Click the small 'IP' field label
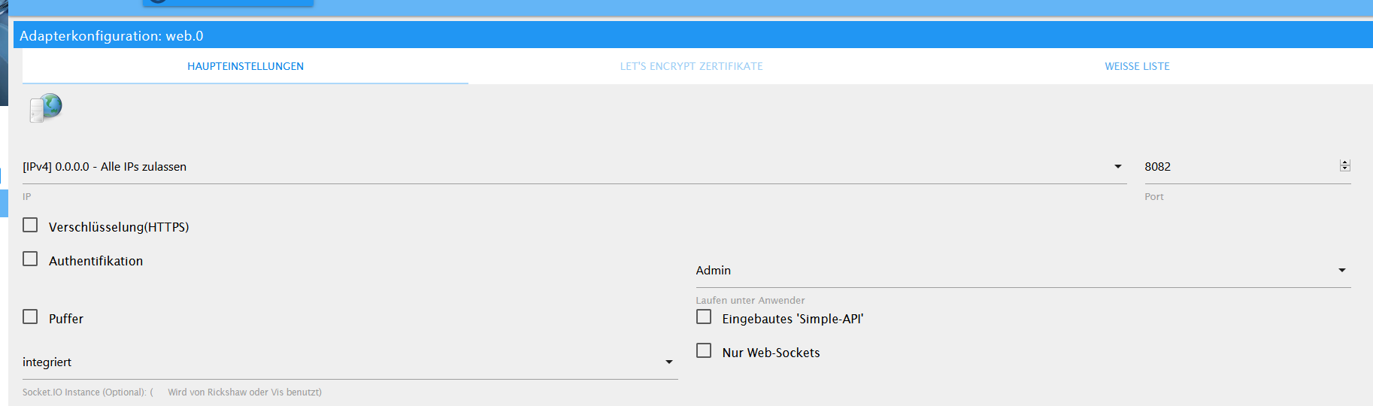The width and height of the screenshot is (1373, 406). [27, 197]
